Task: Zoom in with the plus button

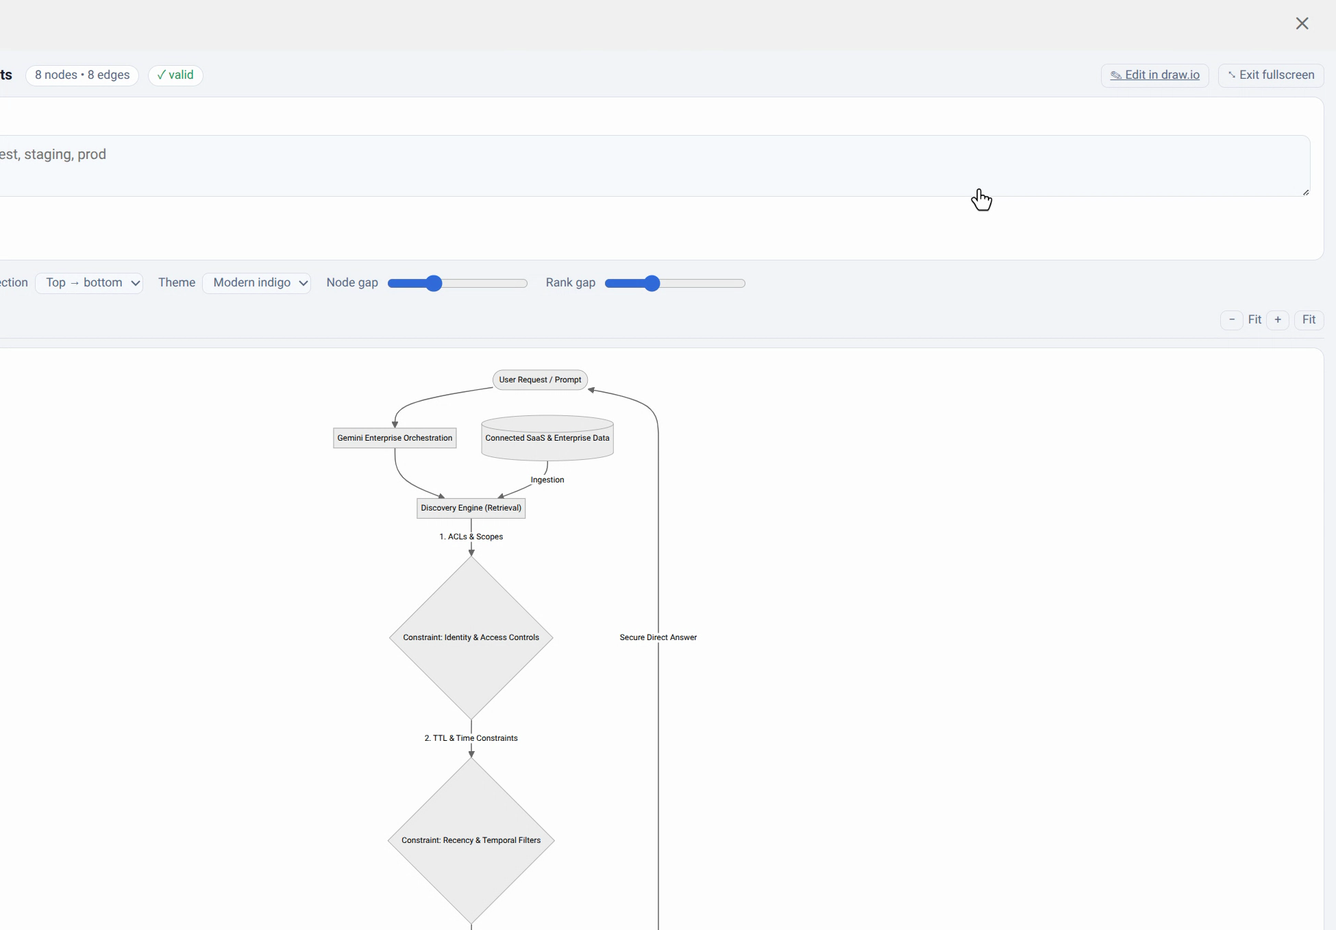Action: 1278,319
